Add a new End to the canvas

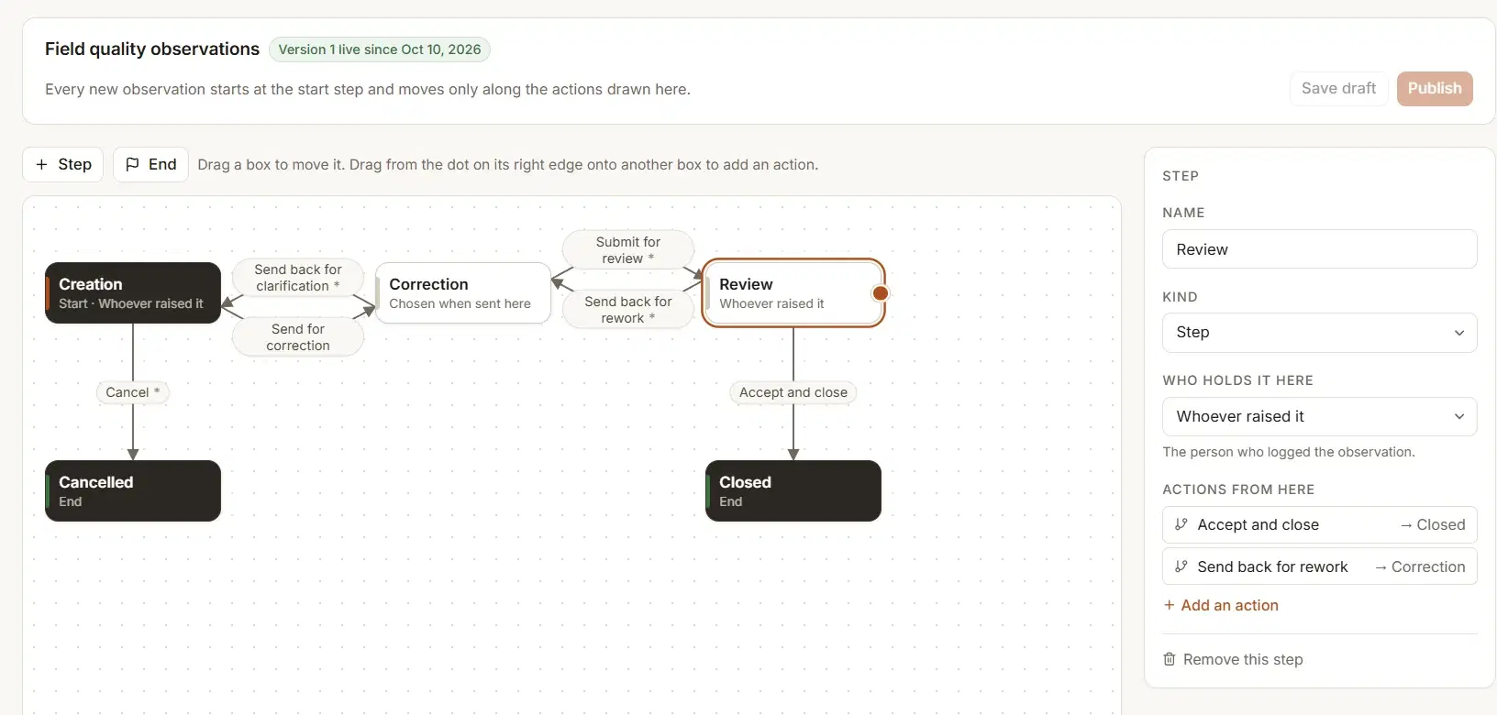150,165
